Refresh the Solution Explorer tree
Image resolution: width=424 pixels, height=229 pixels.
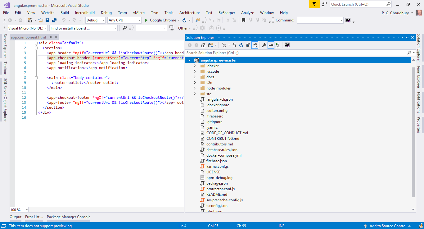point(241,45)
